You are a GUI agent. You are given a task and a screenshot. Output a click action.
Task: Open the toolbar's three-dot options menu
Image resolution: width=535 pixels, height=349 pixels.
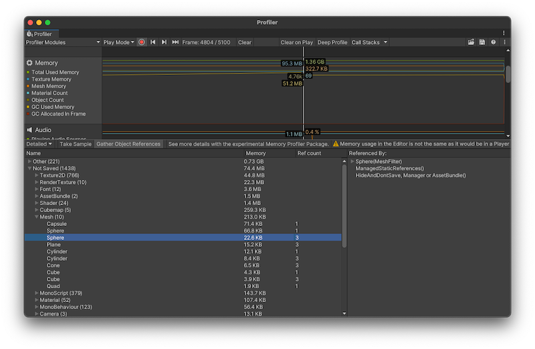tap(504, 42)
